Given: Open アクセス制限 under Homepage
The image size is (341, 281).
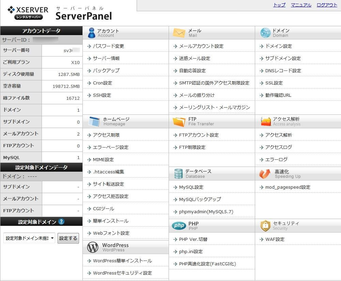Looking at the screenshot, I should [x=106, y=135].
